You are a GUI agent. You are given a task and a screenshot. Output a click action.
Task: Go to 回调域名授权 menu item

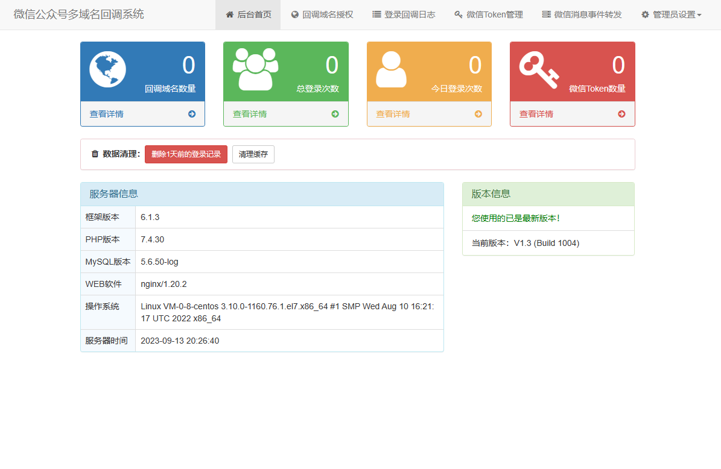[322, 14]
